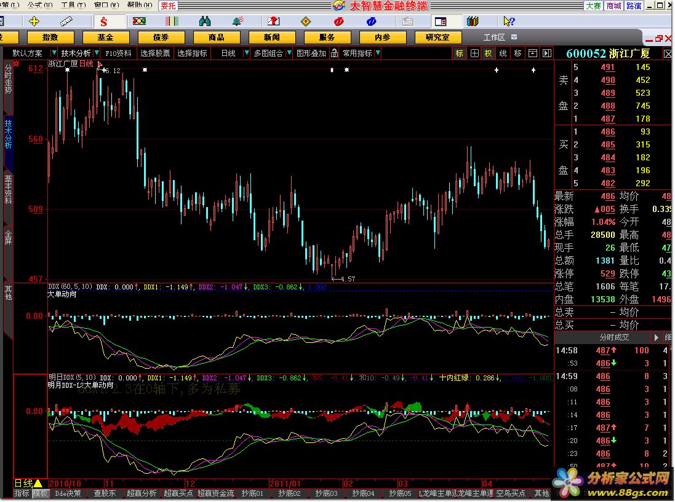The width and height of the screenshot is (675, 502).
Task: Open the 新闻 news category
Action: pos(271,37)
